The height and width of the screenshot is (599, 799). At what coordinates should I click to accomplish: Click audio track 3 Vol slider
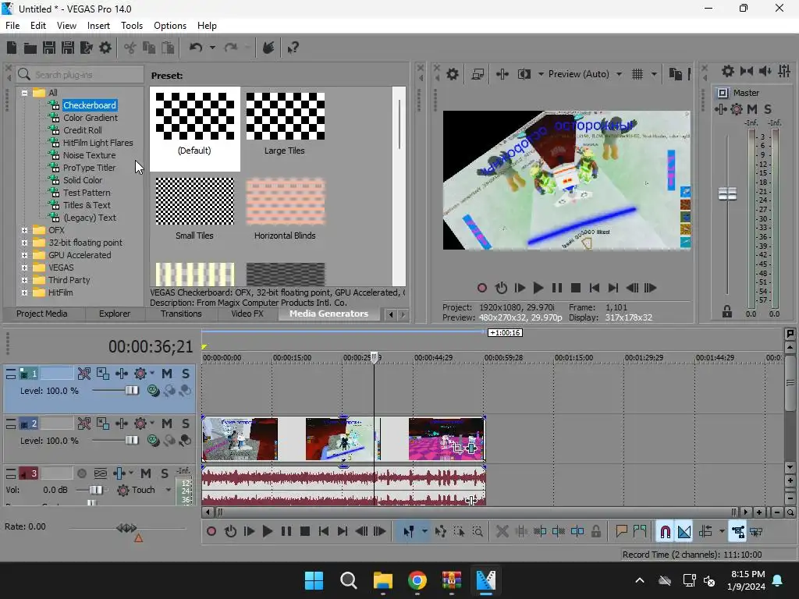95,490
